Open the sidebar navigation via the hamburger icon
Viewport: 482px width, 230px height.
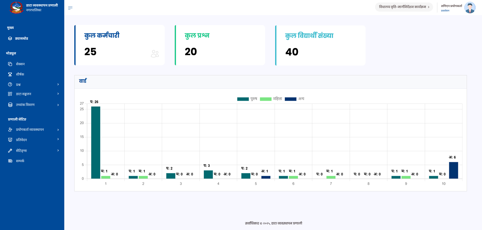click(70, 8)
